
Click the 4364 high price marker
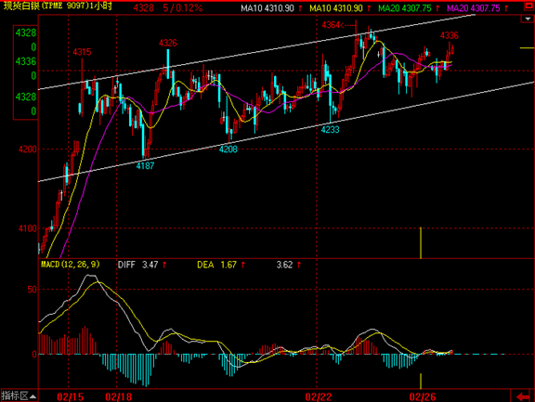pyautogui.click(x=331, y=25)
